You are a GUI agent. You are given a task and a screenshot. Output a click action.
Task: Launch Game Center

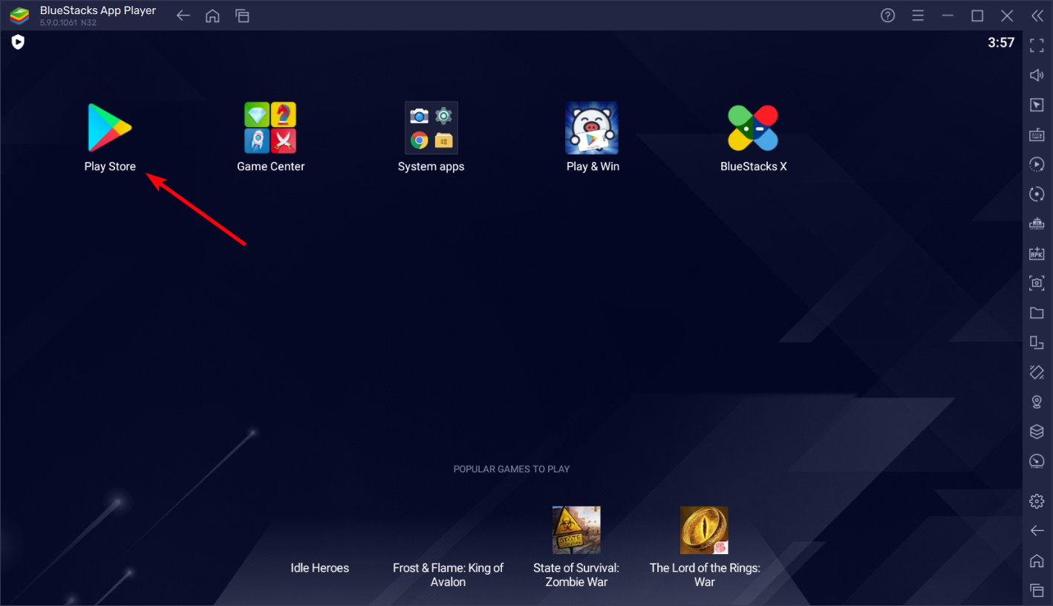[x=270, y=128]
